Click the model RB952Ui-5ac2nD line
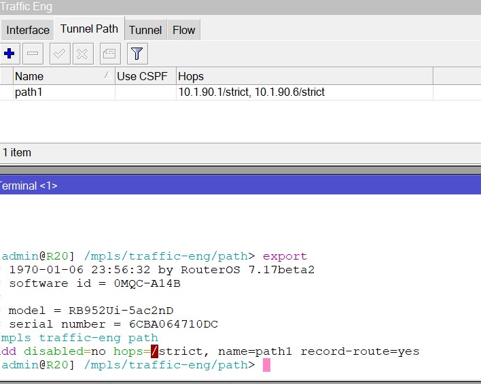The image size is (481, 384). coord(91,311)
